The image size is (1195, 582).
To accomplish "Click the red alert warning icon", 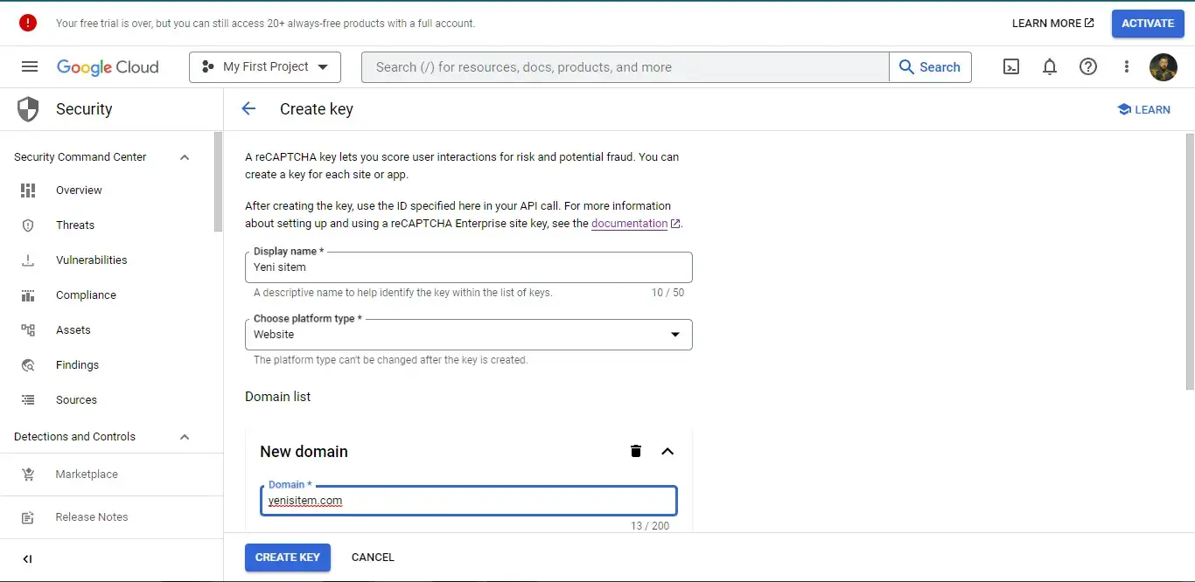I will (x=28, y=24).
